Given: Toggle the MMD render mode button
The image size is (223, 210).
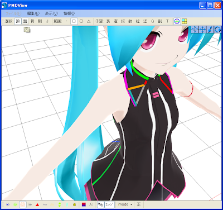Looking at the screenshot, I should [101, 204].
